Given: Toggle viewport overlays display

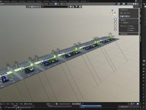Looking at the screenshot, I should click(124, 4).
